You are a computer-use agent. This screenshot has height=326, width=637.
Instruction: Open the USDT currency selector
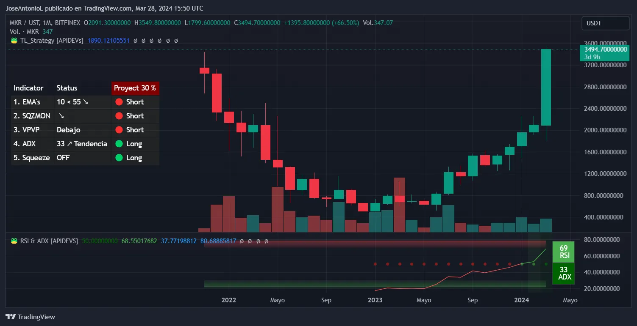point(605,23)
